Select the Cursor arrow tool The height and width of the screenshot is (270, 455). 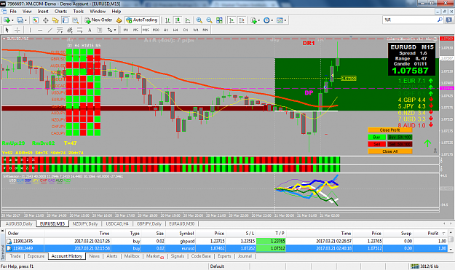click(x=7, y=30)
